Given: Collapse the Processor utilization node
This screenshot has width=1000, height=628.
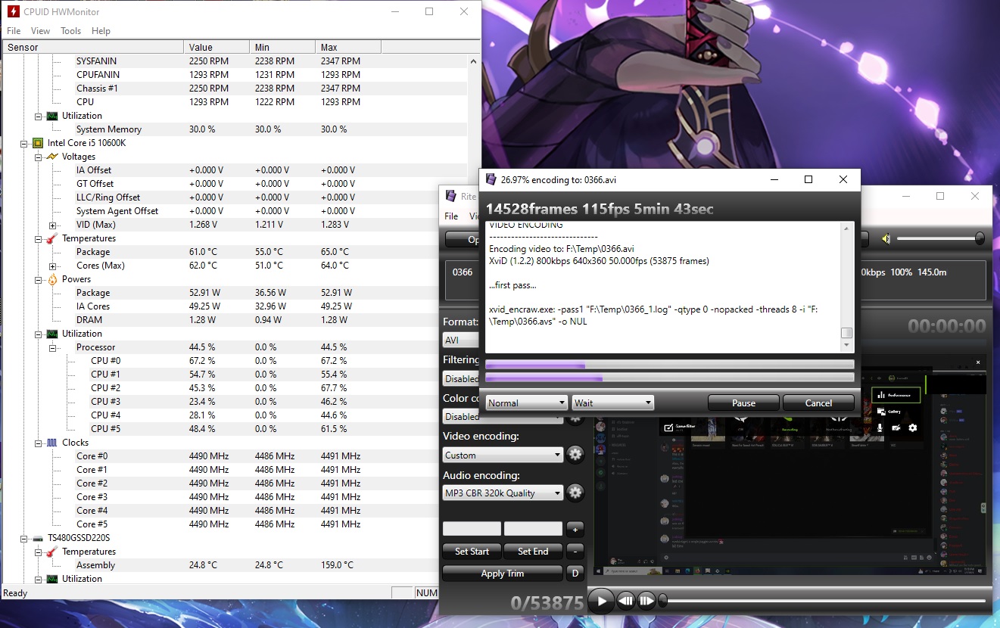Looking at the screenshot, I should click(53, 347).
